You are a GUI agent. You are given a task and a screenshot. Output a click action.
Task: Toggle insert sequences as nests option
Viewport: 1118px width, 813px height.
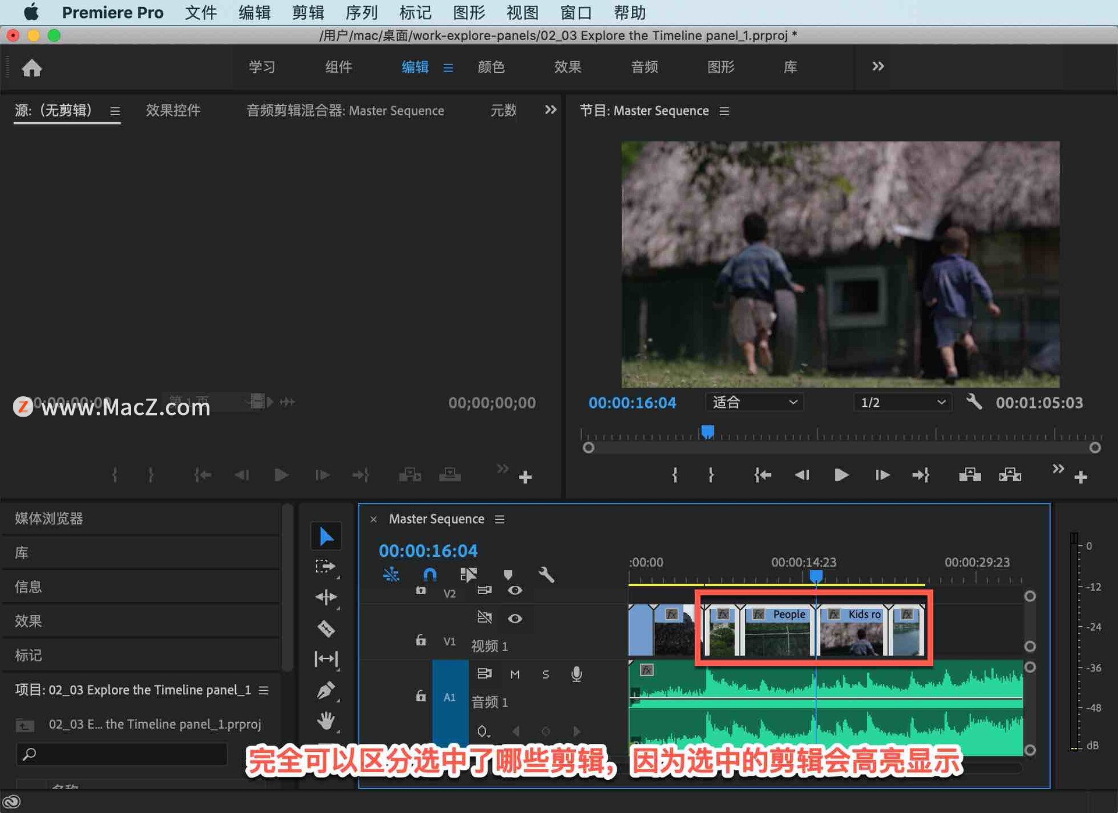point(391,575)
